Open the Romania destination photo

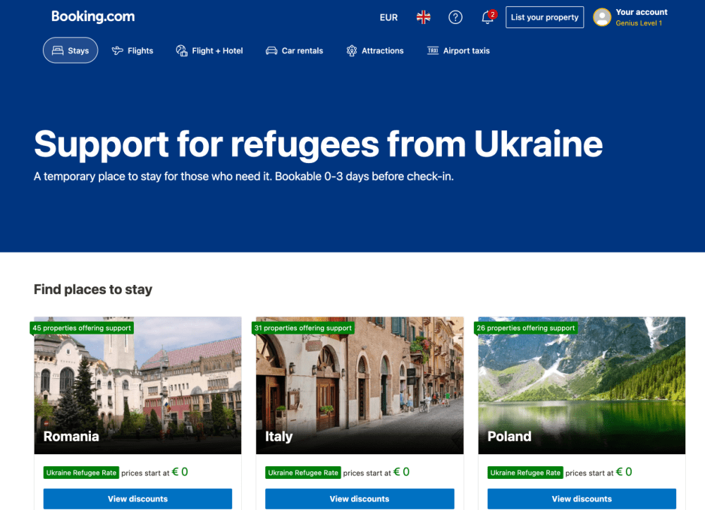(x=137, y=385)
